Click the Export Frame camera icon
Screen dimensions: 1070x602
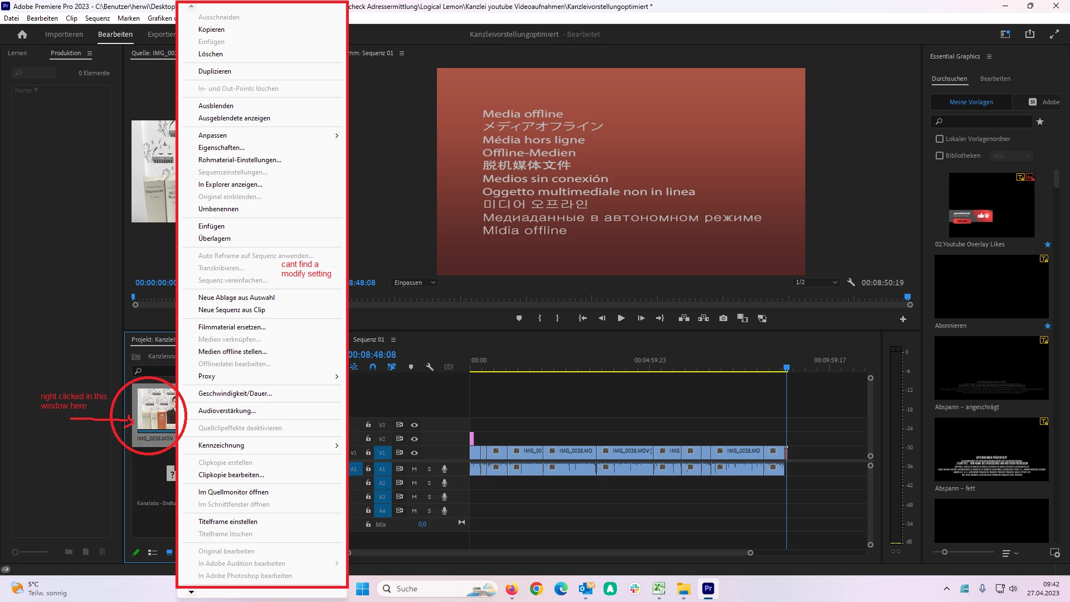coord(723,318)
